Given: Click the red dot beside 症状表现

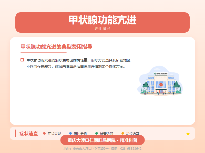Looking at the screenshot, I should pos(44,133).
